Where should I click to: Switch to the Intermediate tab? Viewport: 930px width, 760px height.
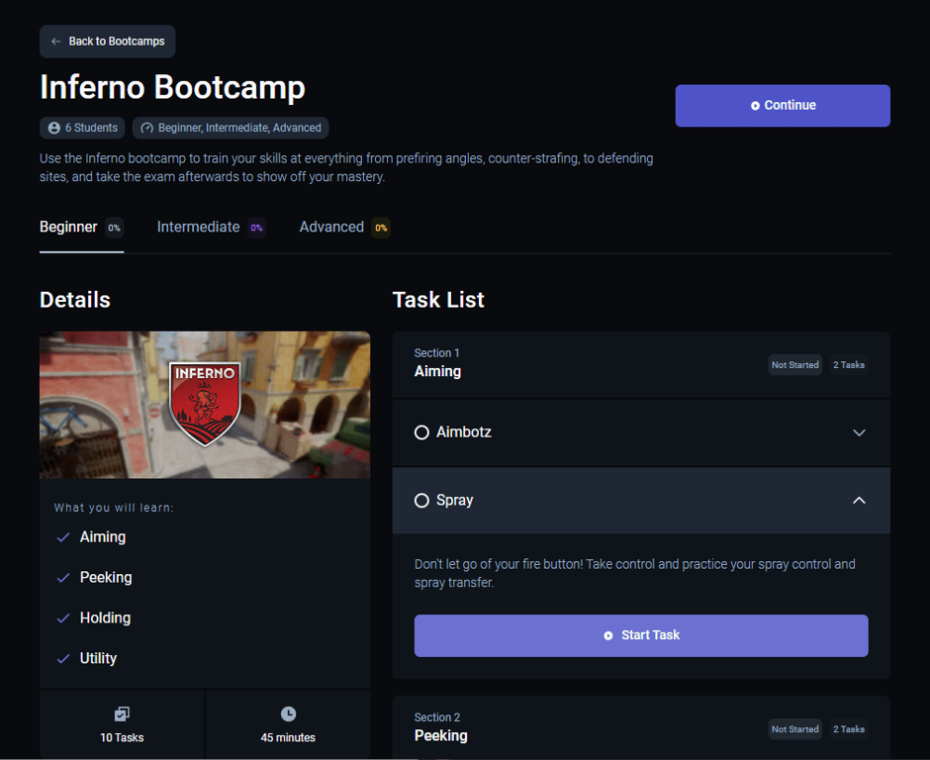211,228
